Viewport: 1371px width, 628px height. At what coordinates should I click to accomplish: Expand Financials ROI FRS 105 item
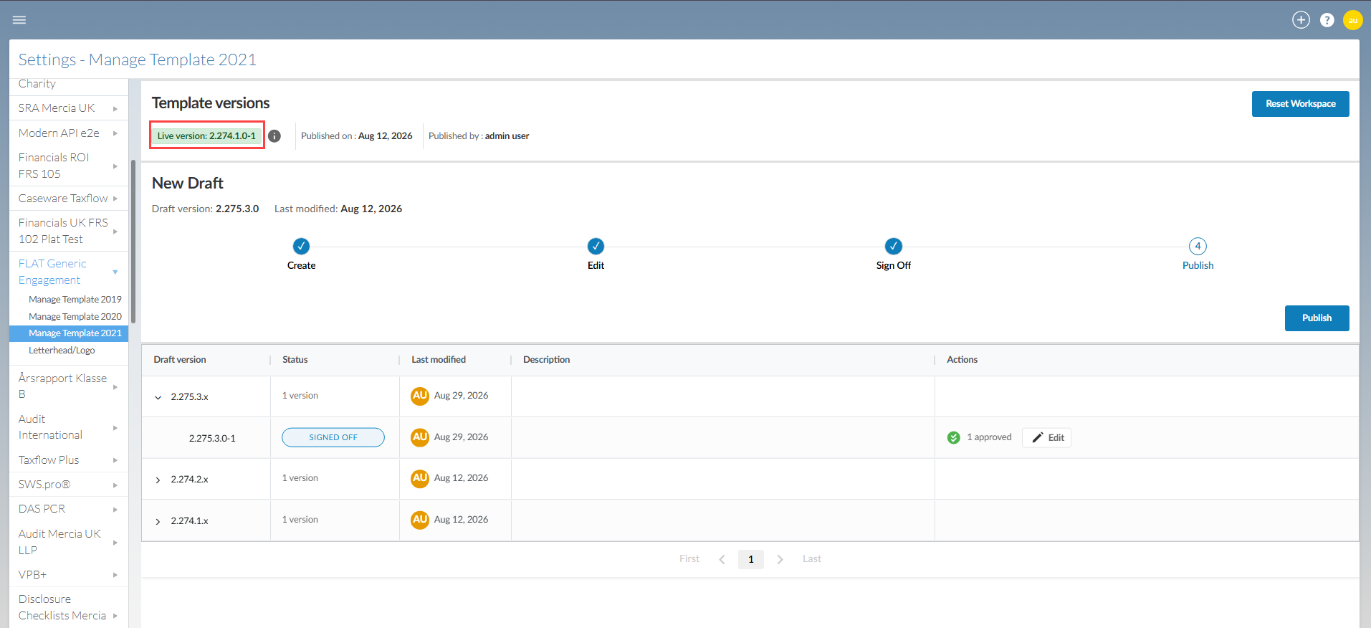click(115, 166)
